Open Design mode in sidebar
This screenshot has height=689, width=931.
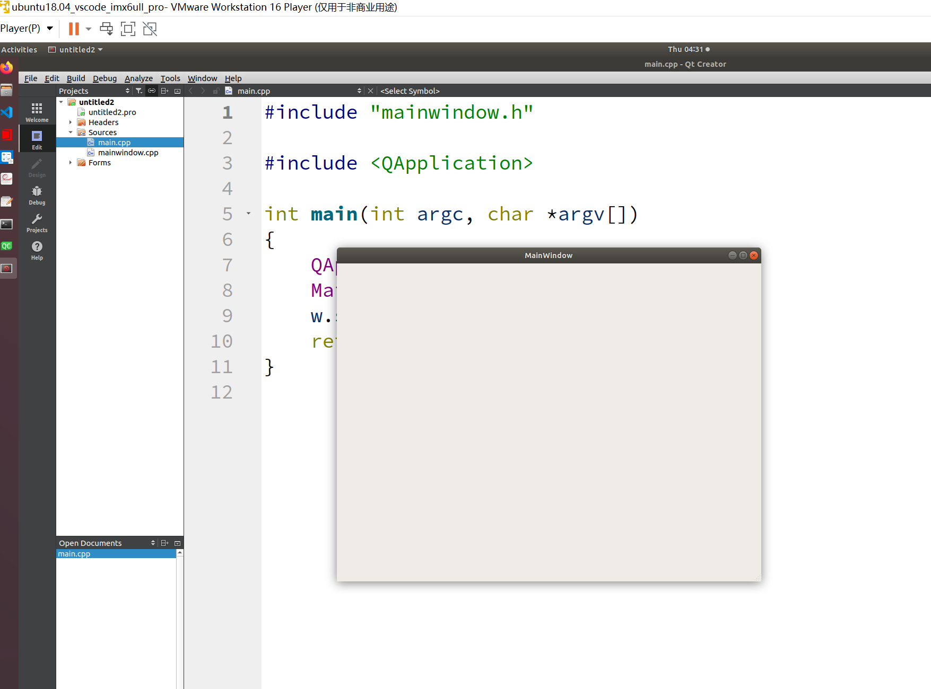tap(37, 167)
